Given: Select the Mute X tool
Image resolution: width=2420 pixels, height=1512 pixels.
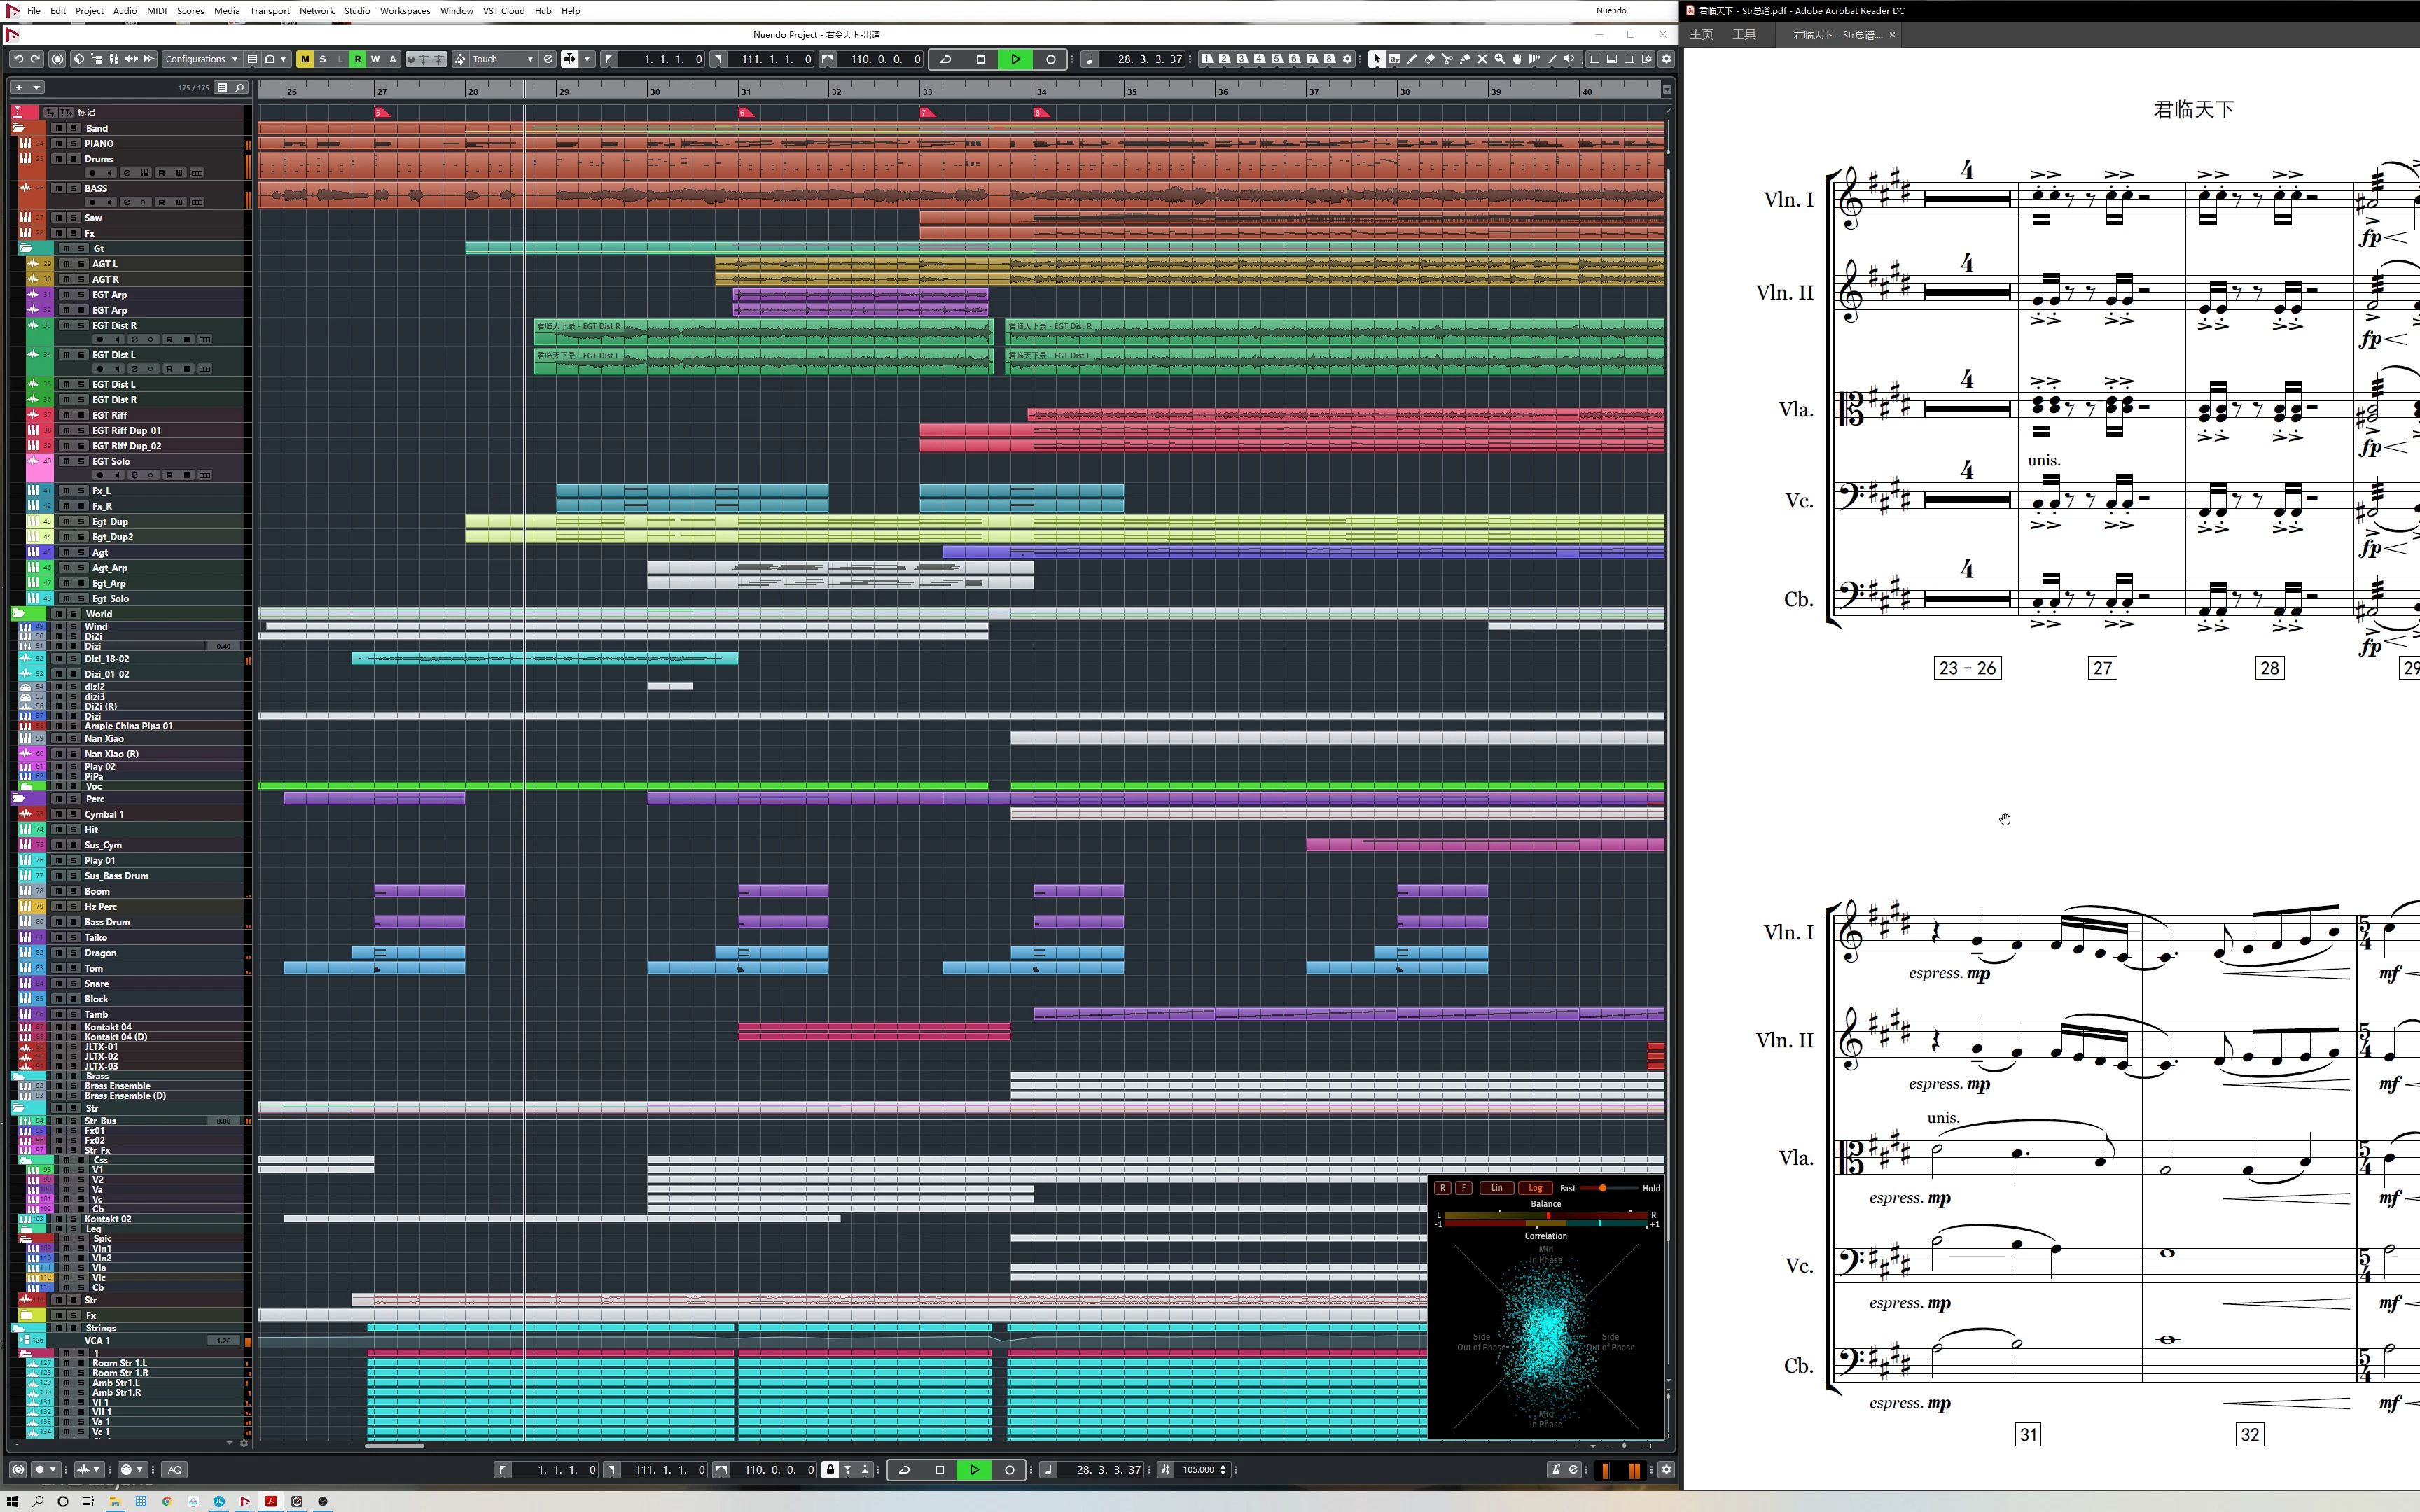Looking at the screenshot, I should pos(1482,59).
